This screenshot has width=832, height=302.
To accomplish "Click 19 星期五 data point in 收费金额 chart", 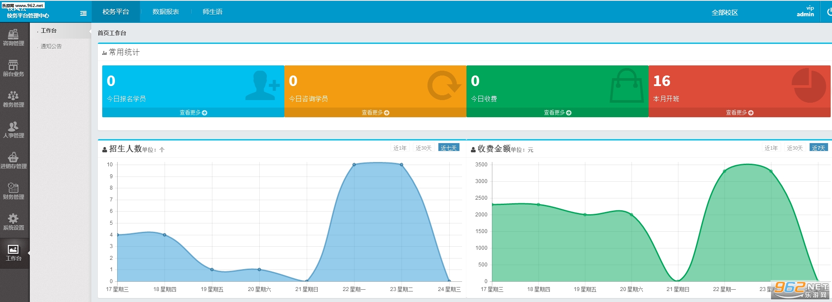I will coord(585,215).
